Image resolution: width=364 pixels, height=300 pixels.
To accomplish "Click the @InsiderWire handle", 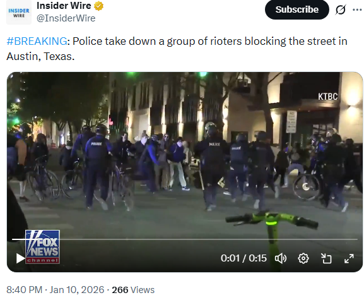I will point(66,18).
